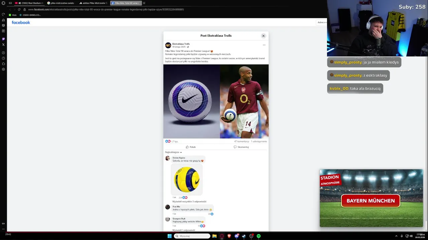The width and height of the screenshot is (428, 240).
Task: Switch to the Real Stadium YouTube tab
Action: coord(30,3)
